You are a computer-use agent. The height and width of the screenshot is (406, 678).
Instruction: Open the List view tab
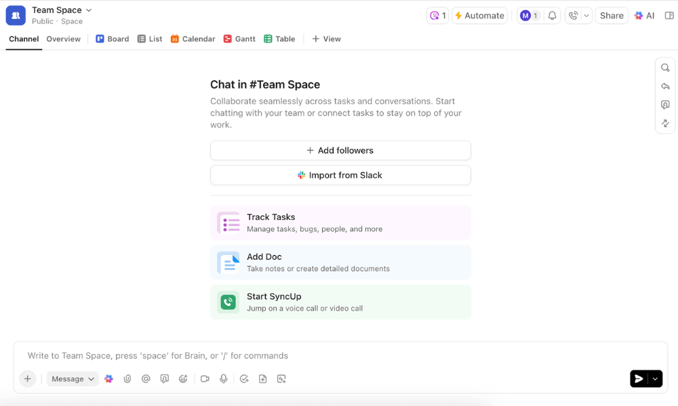coord(150,39)
